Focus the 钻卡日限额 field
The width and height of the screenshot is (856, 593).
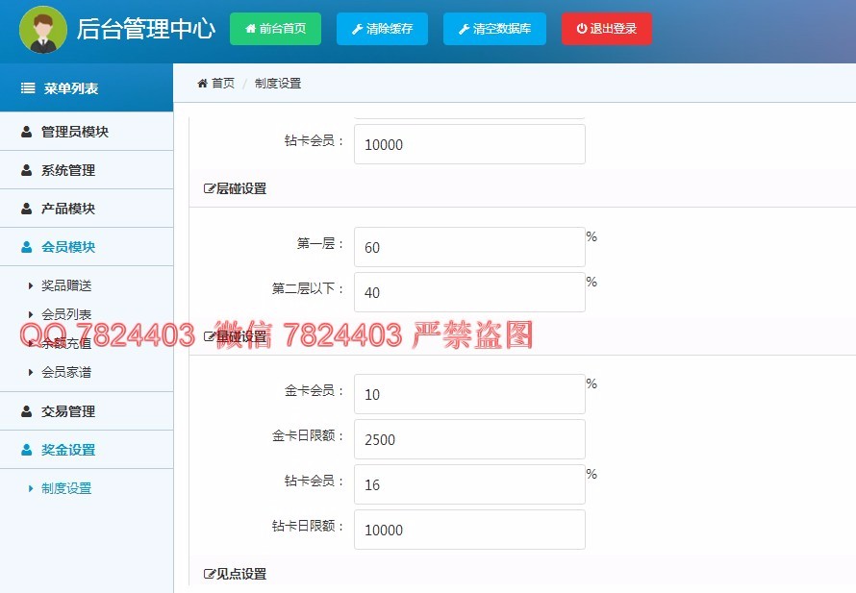point(469,530)
